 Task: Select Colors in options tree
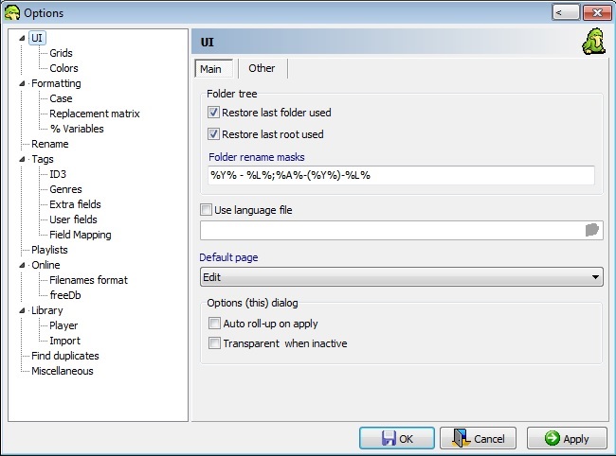coord(63,68)
